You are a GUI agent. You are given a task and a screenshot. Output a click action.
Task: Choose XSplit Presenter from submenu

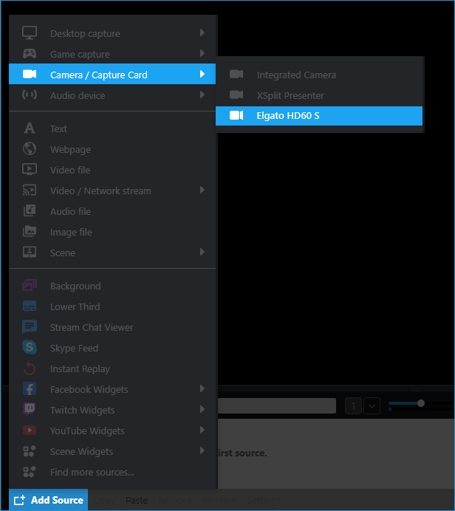[x=319, y=95]
